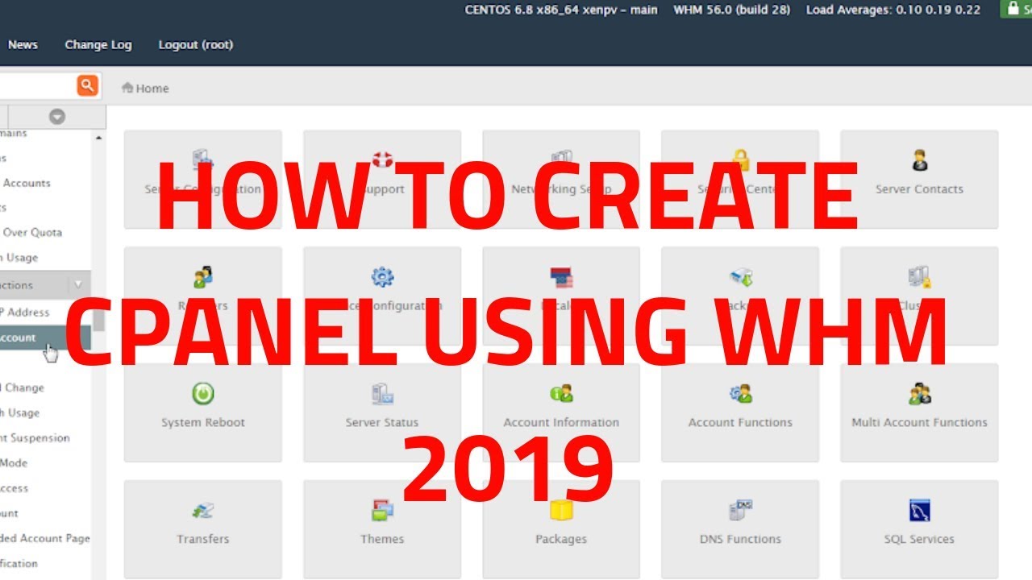This screenshot has height=580, width=1032.
Task: Open the Packages tile
Action: point(561,529)
